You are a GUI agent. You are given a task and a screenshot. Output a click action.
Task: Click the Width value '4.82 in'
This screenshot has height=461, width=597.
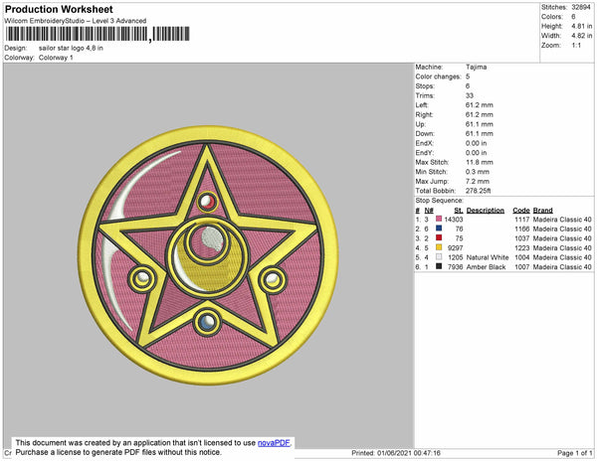point(582,36)
